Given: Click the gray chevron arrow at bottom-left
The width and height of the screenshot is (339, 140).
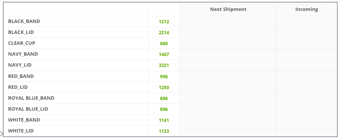Looking at the screenshot, I should 2,134.
